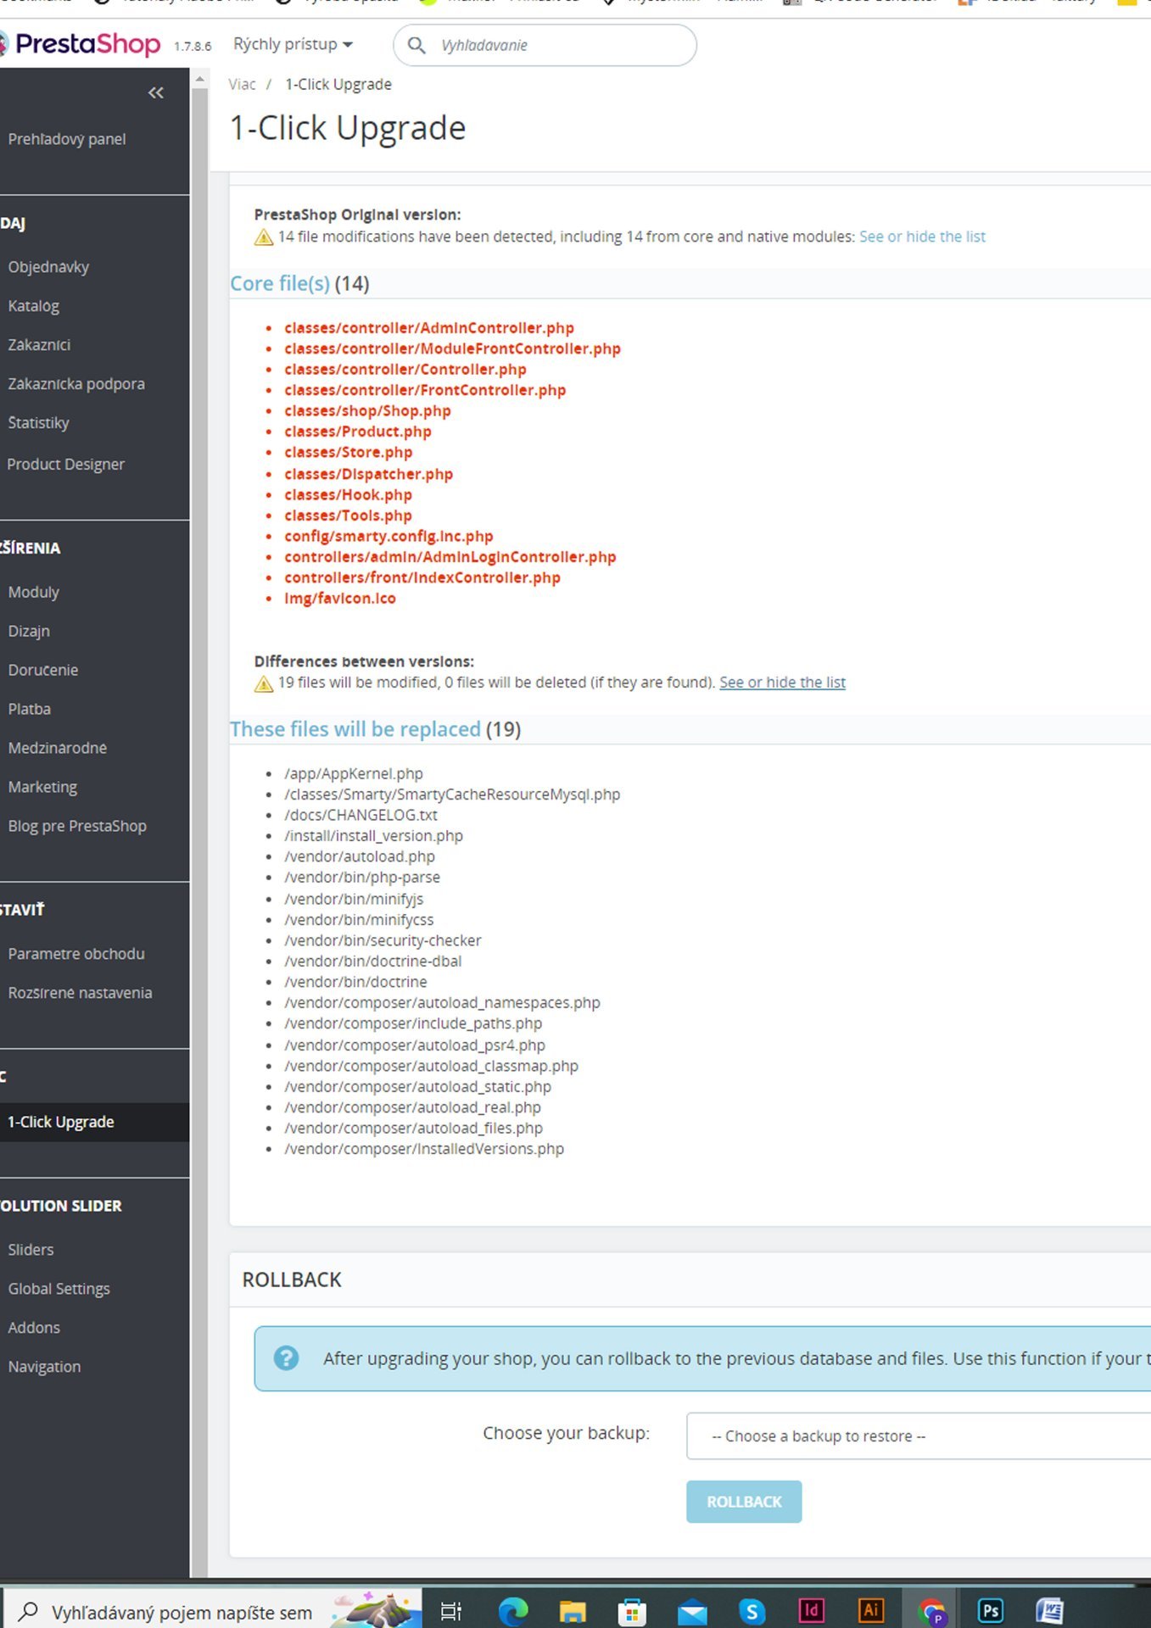Open the Štatistiky menu item
The width and height of the screenshot is (1151, 1628).
(x=38, y=423)
